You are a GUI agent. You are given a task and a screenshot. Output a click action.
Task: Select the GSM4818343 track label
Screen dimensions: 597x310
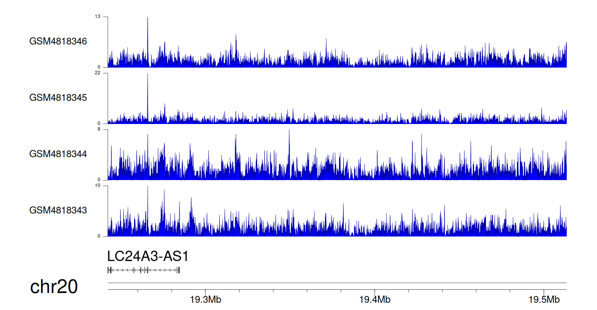58,210
